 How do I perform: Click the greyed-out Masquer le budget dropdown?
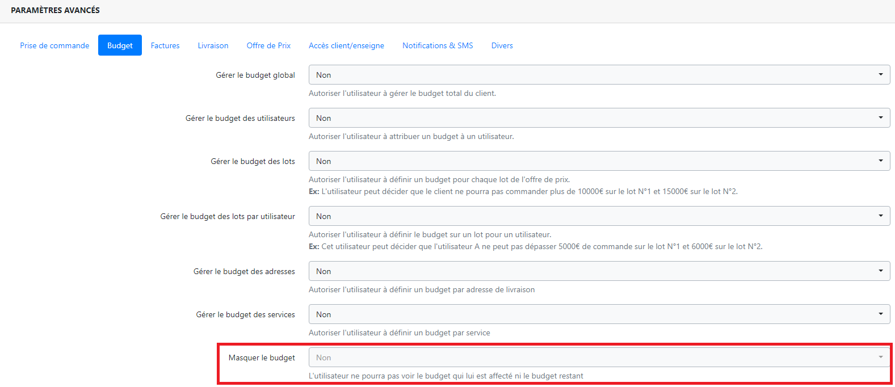point(599,357)
